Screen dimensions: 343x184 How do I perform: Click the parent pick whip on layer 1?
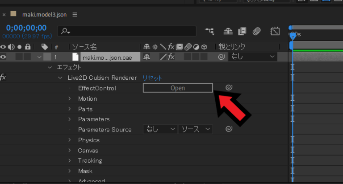click(x=221, y=57)
